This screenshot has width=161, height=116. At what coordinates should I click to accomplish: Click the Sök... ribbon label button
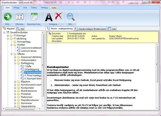pos(71,24)
